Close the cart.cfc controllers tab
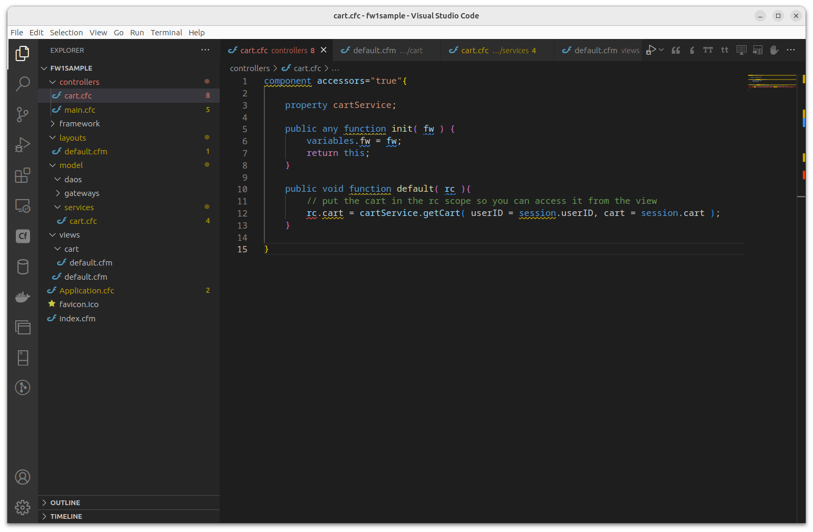 [324, 50]
